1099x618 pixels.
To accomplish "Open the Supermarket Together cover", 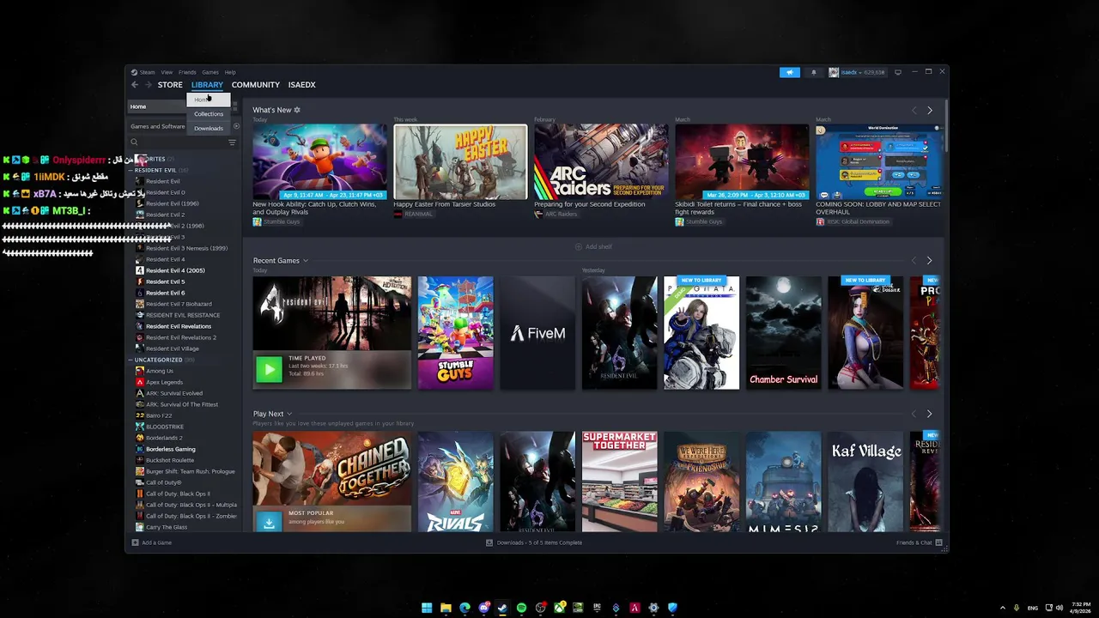I will coord(619,482).
